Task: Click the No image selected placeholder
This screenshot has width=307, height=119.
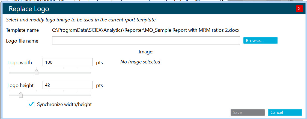Action: tap(140, 62)
